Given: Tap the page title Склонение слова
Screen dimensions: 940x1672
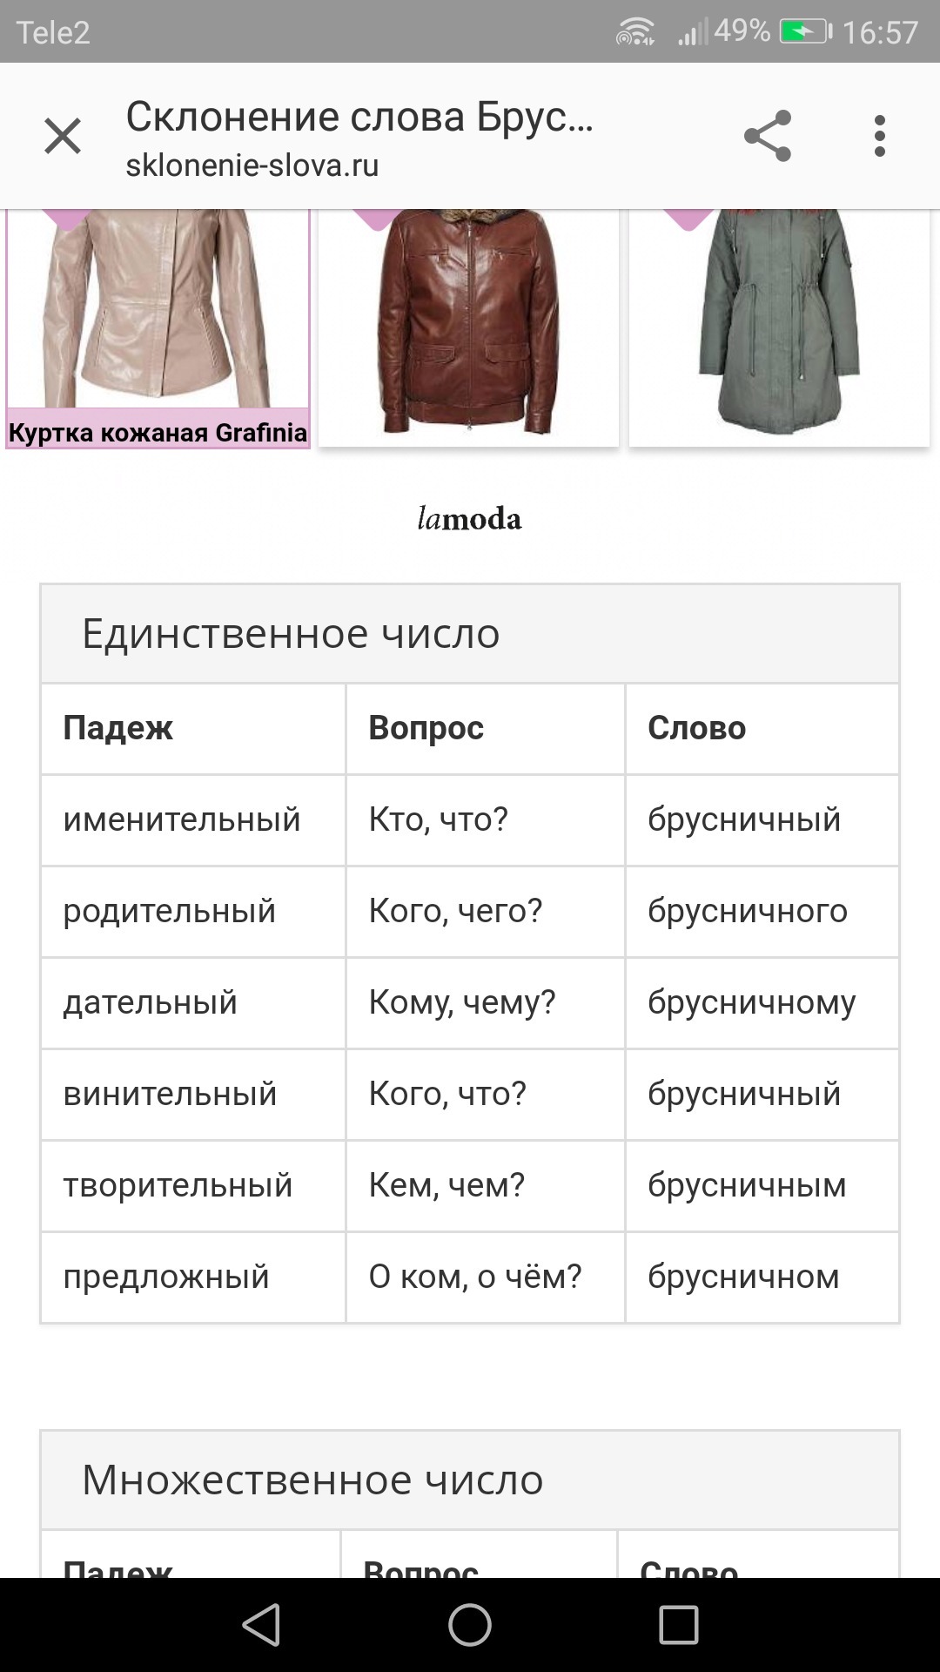Looking at the screenshot, I should [x=359, y=117].
